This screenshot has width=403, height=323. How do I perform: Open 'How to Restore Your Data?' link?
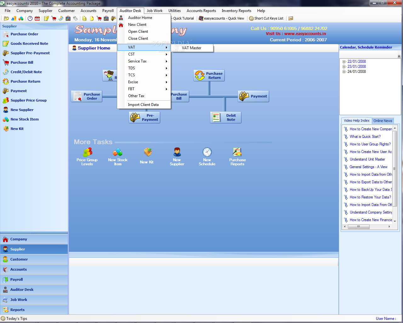[x=370, y=197]
